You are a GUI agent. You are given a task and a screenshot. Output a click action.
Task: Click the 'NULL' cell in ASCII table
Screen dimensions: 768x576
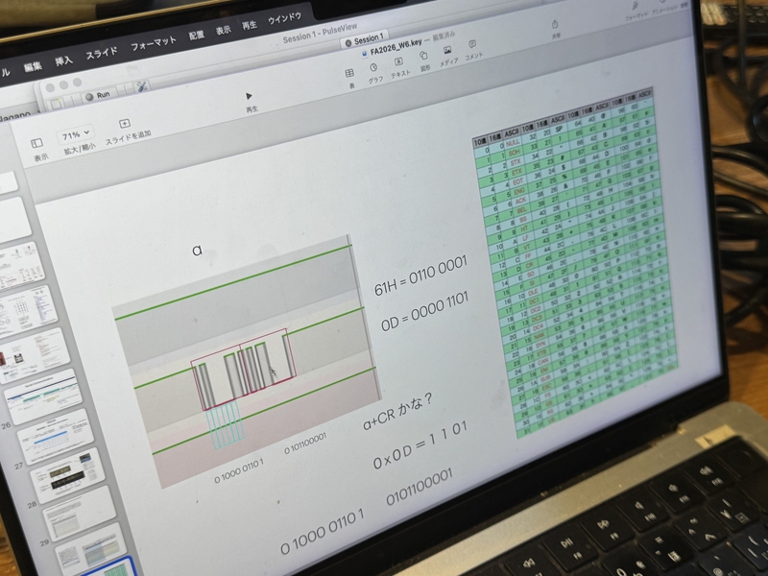(513, 142)
